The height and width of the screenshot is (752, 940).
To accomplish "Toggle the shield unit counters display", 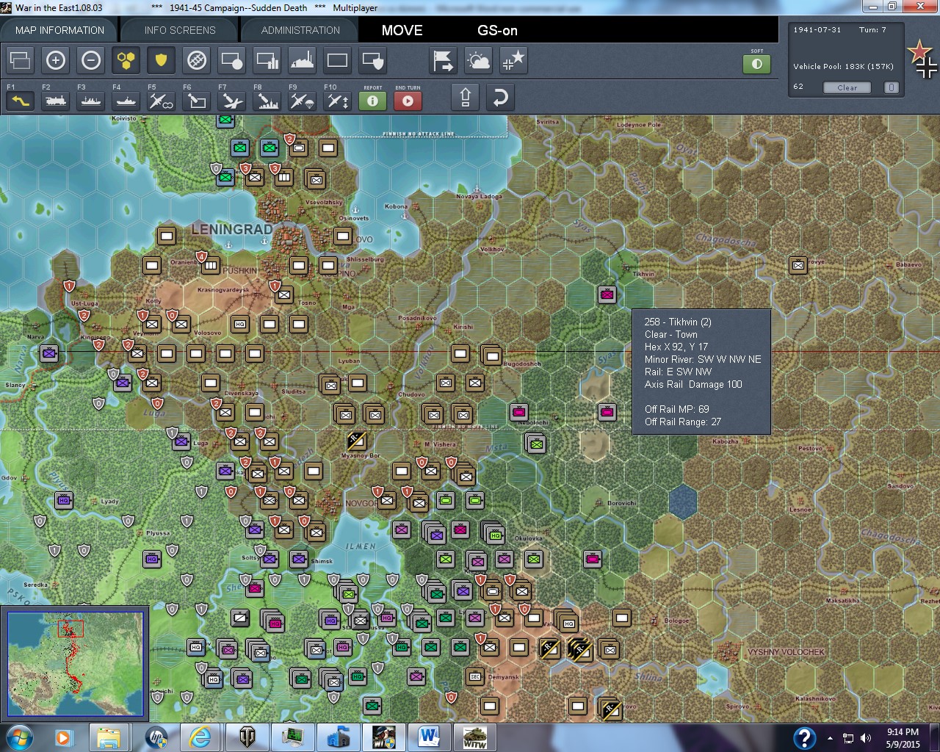I will (161, 61).
